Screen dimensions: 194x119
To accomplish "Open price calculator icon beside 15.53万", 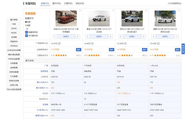I will pos(158,44).
